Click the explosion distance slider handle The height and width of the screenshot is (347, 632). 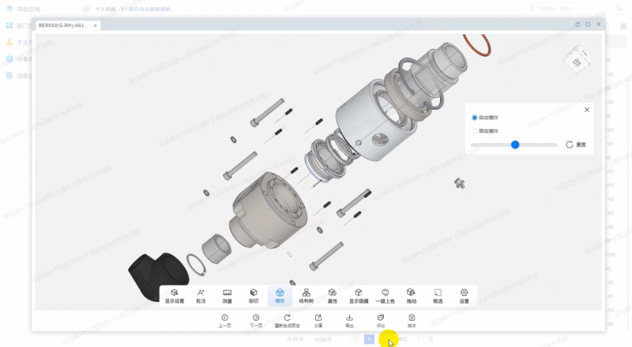pyautogui.click(x=515, y=145)
